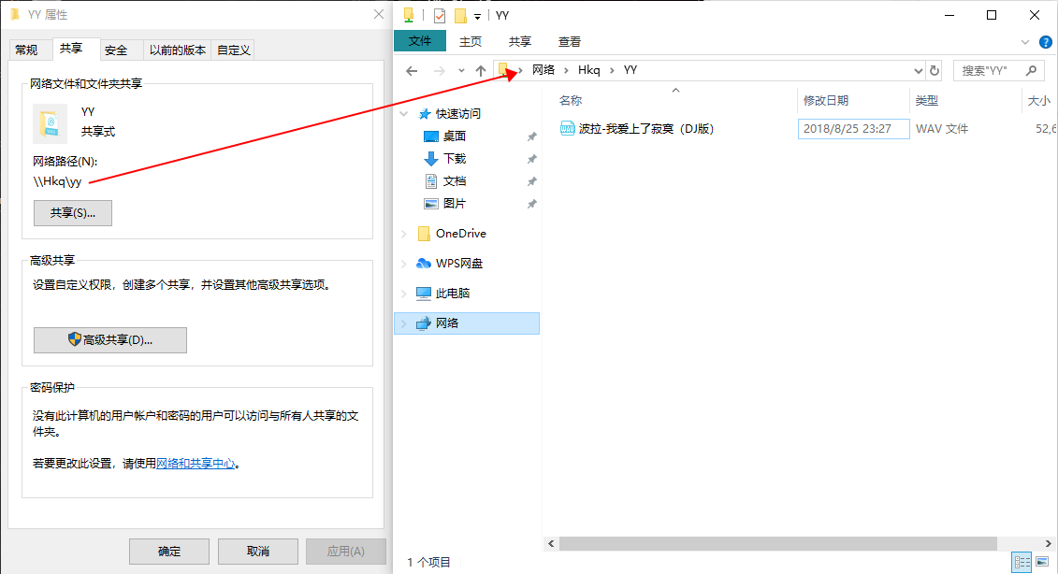Select file 波拉-我爱上了寂寞（DJ版）
1058x574 pixels.
(645, 129)
